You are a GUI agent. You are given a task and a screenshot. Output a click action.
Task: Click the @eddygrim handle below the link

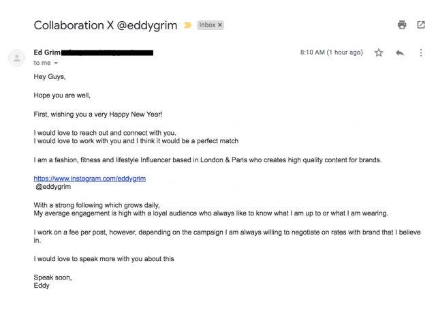click(x=53, y=187)
